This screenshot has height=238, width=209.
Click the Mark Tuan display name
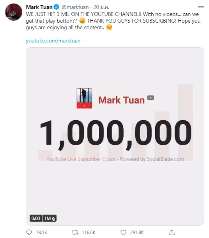[39, 7]
